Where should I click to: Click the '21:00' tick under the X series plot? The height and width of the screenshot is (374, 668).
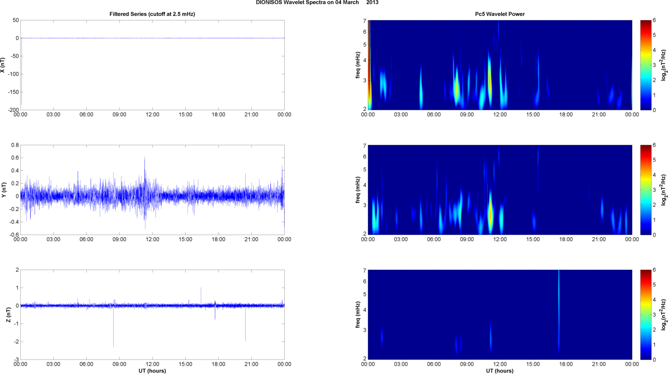coord(251,115)
